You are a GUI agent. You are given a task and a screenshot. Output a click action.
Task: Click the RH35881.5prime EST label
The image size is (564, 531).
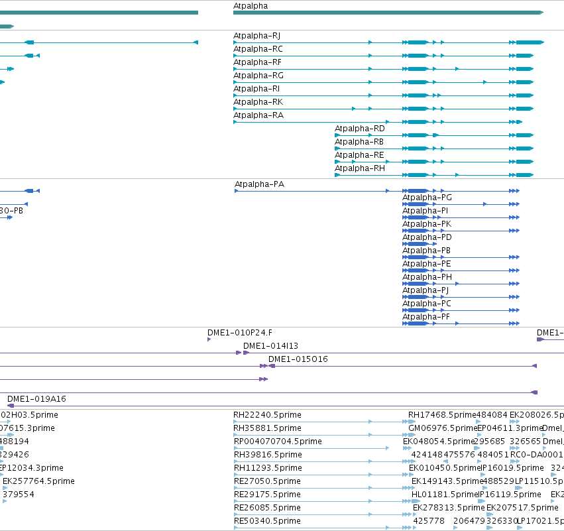pos(267,428)
